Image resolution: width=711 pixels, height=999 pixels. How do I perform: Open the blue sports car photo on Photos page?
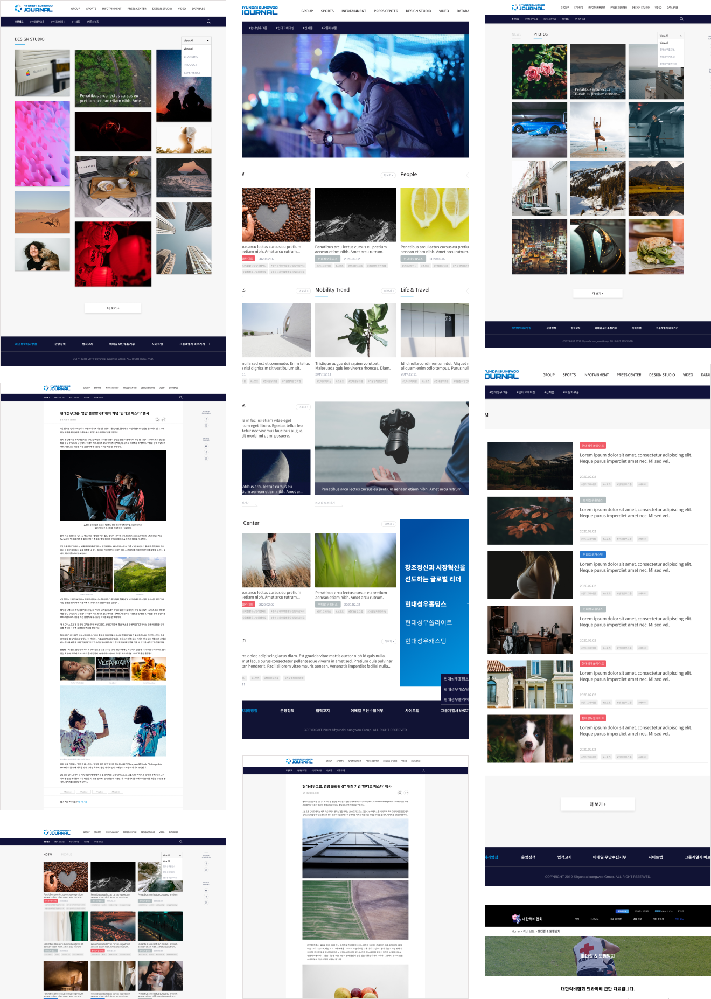539,130
